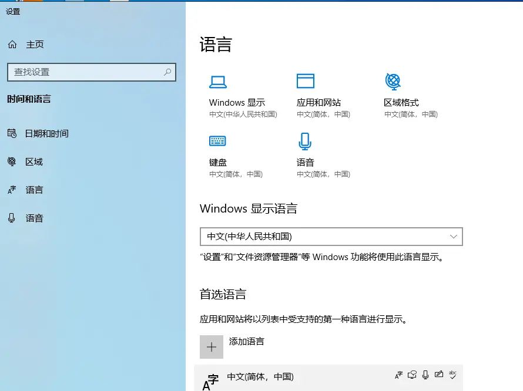Click into the 查找设置 search field
Image resolution: width=523 pixels, height=391 pixels.
coord(92,72)
